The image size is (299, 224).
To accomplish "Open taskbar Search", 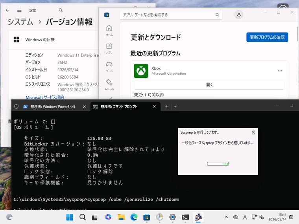I will coord(82,217).
